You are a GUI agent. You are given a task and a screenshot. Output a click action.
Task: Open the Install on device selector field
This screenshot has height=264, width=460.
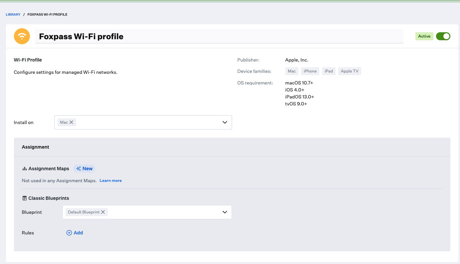143,122
